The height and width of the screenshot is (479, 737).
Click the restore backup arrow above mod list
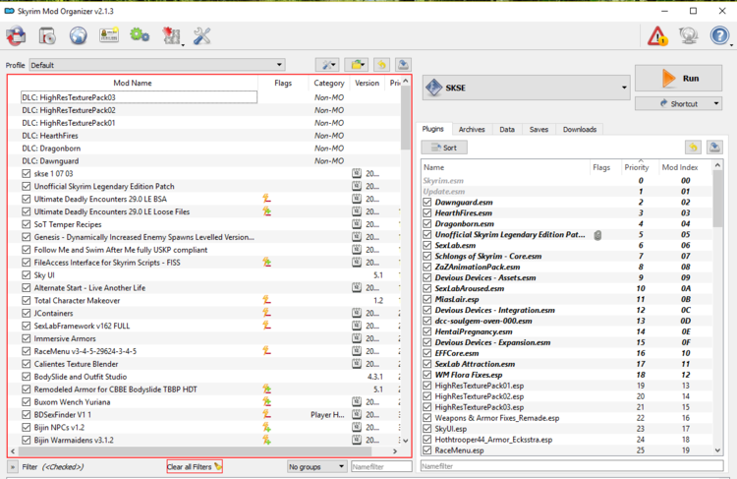click(381, 65)
